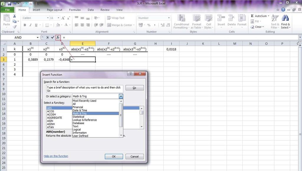
Task: Click the Font Color A icon
Action: (x=66, y=25)
